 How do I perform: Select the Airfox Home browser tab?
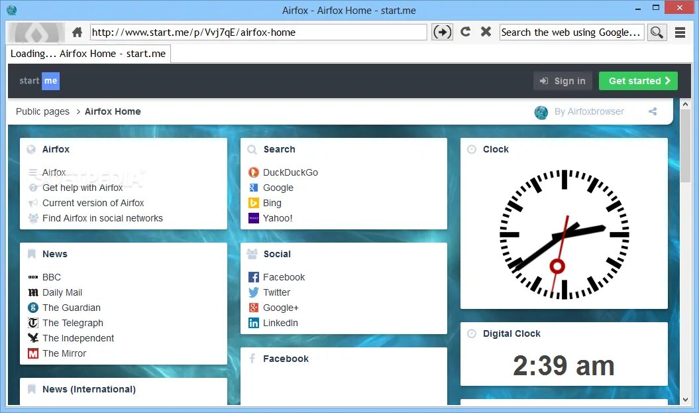pyautogui.click(x=88, y=54)
